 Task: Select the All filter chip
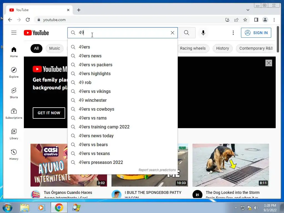[x=36, y=48]
